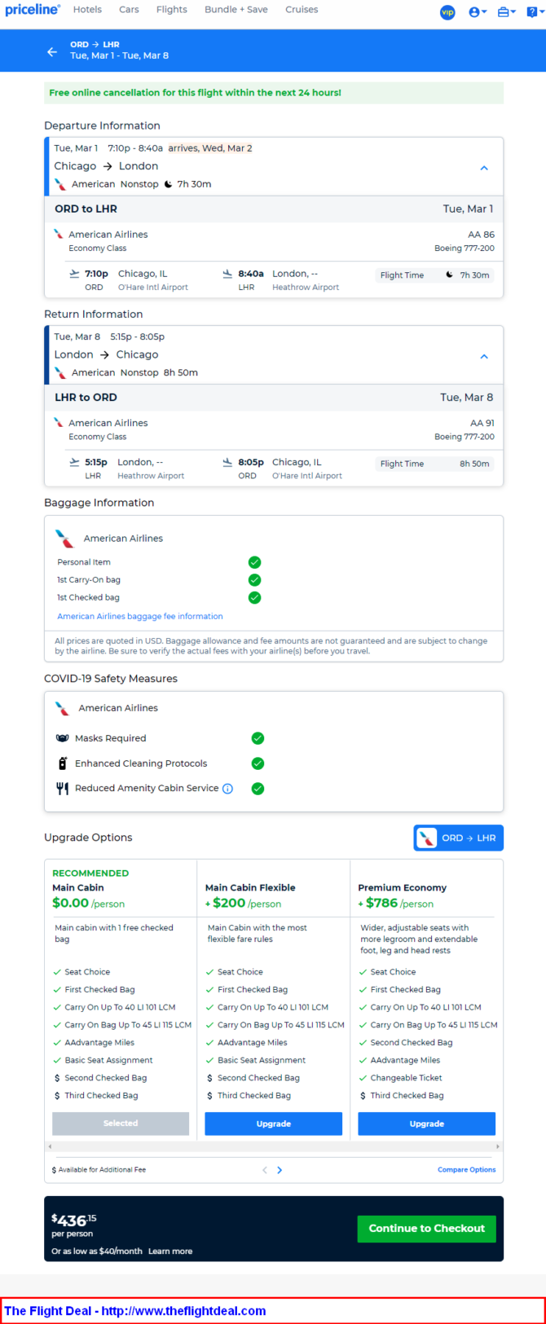The width and height of the screenshot is (546, 1324).
Task: Click O'Hare Intl Airport under departure
Action: pos(153,288)
